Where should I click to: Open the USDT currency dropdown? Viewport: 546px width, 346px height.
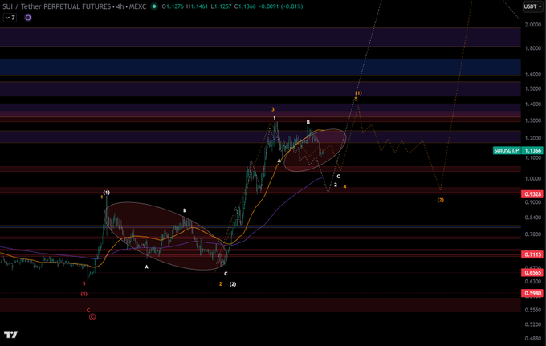533,6
